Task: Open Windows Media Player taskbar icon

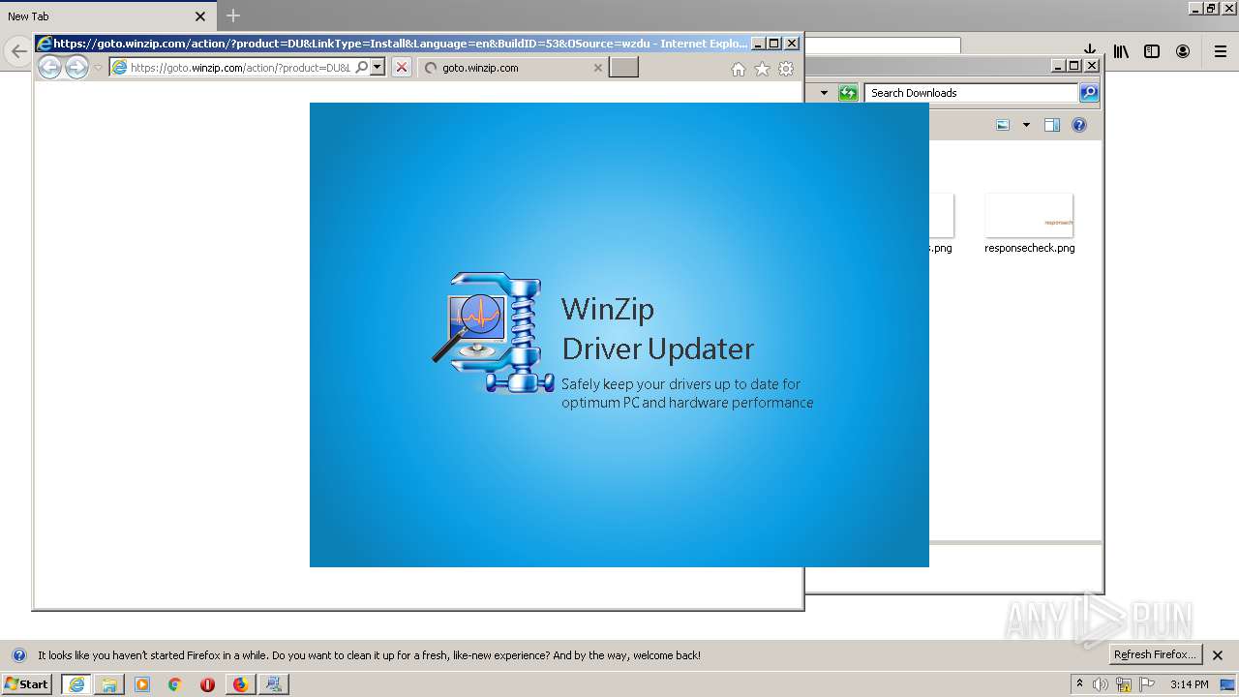Action: click(142, 684)
